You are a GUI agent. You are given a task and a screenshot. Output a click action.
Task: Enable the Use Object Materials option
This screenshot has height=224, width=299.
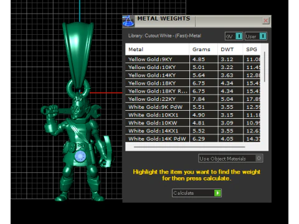coord(230,159)
